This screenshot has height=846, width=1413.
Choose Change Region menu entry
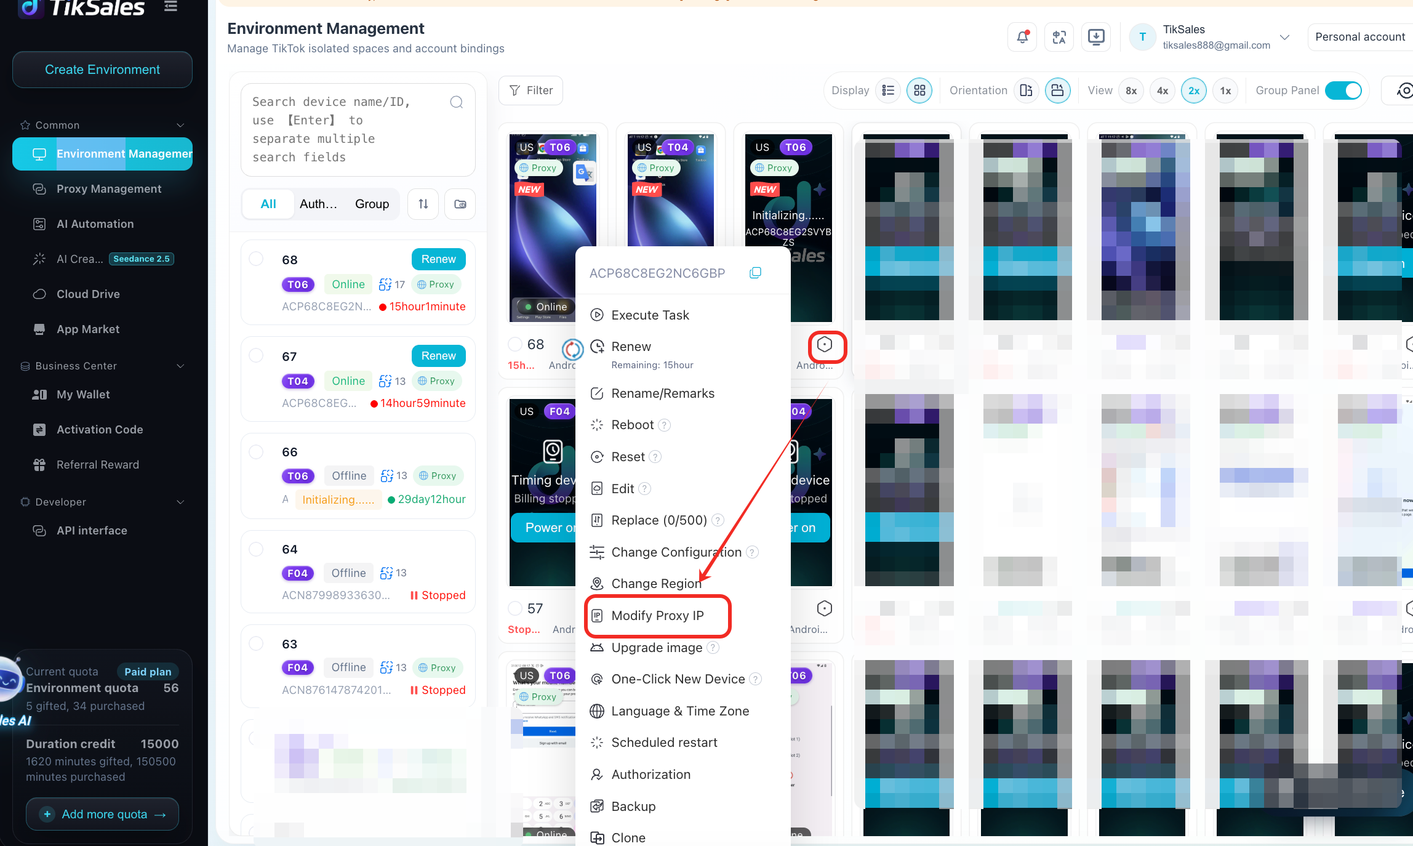point(683,584)
